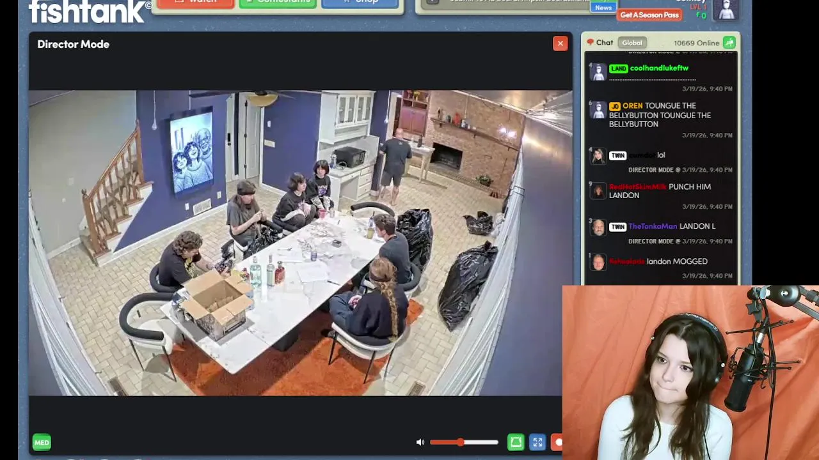Click avatar of the lol message sender

598,156
